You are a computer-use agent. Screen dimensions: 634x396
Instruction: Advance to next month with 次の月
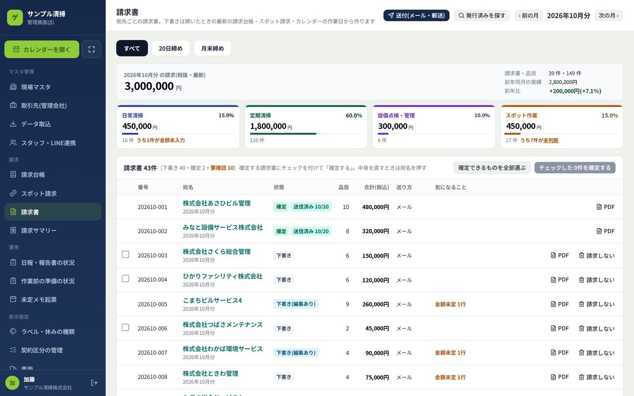pyautogui.click(x=609, y=15)
